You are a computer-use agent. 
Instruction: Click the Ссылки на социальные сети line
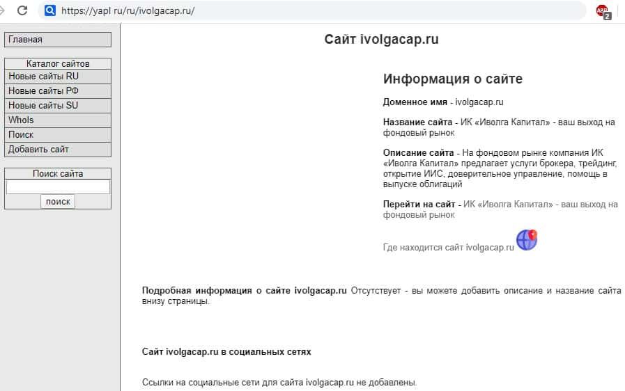pos(279,382)
